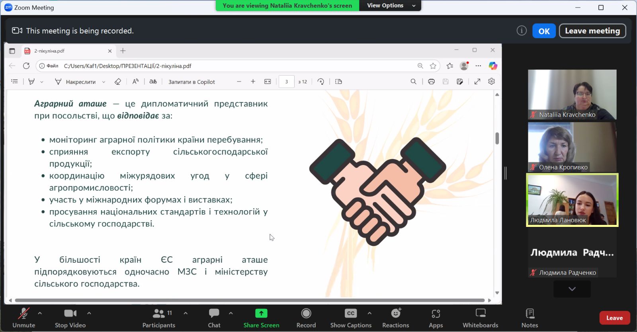Start Share Screen

click(x=261, y=318)
